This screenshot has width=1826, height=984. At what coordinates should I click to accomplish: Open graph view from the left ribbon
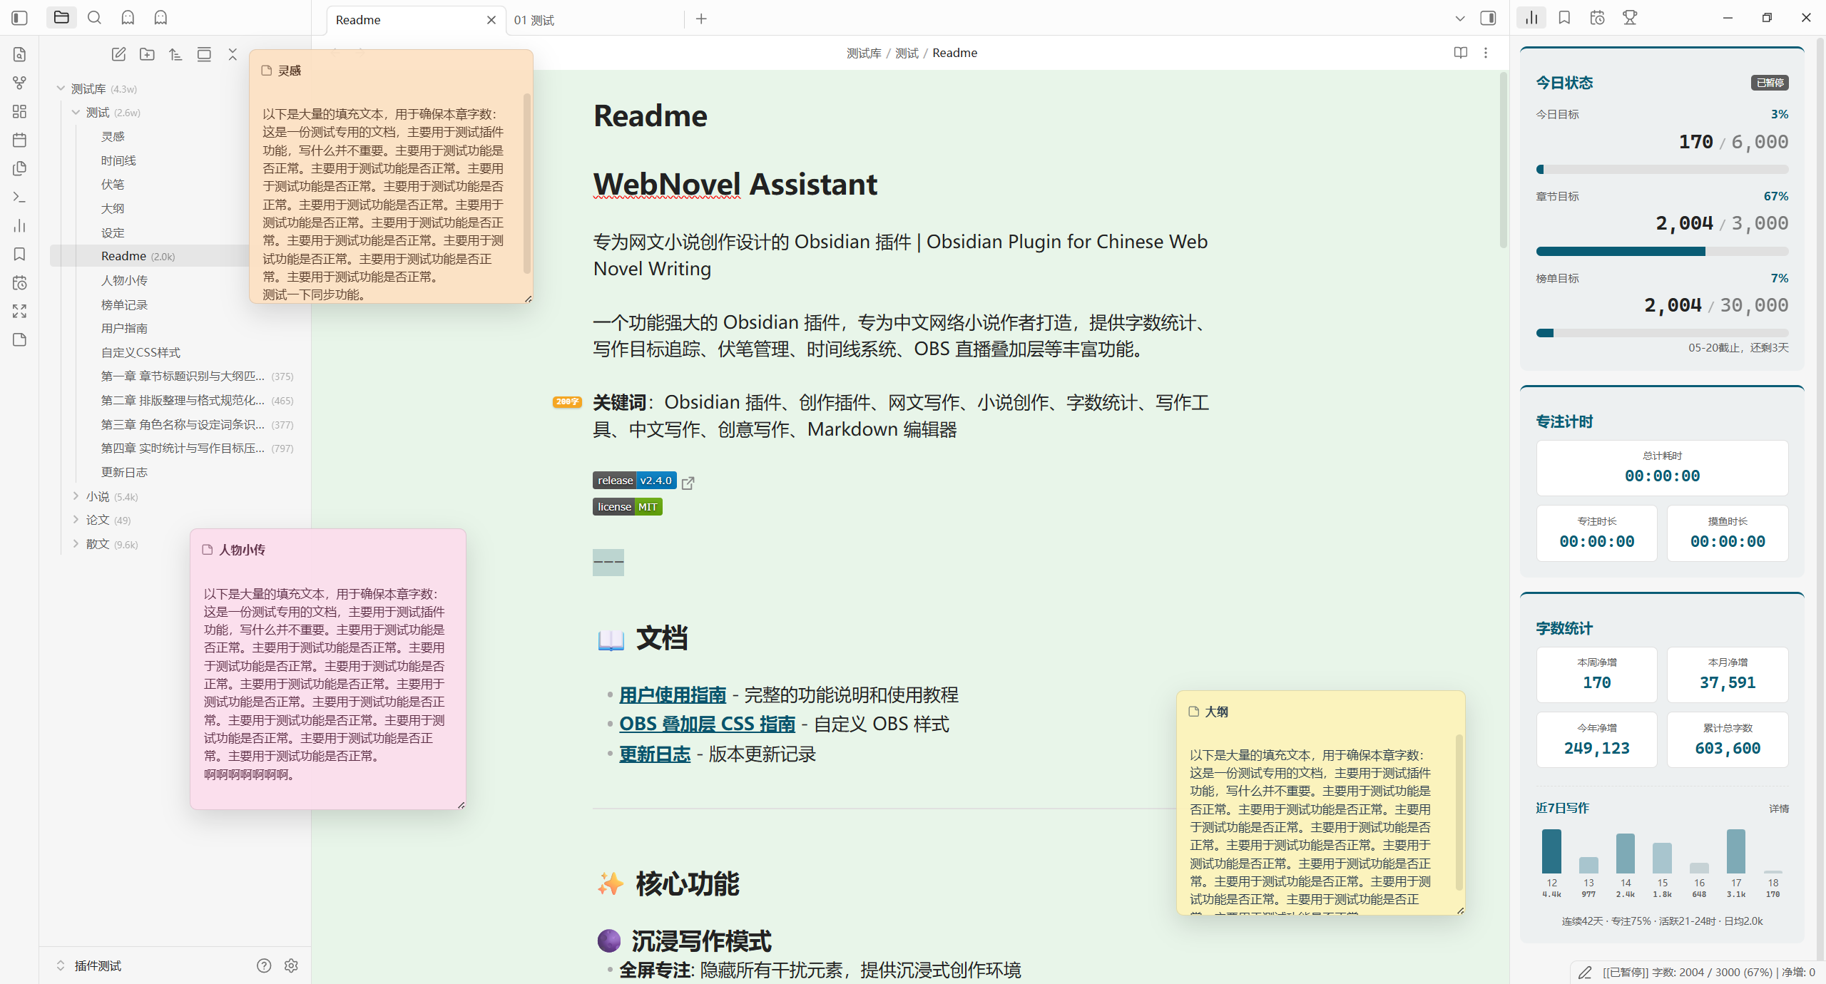(x=19, y=83)
